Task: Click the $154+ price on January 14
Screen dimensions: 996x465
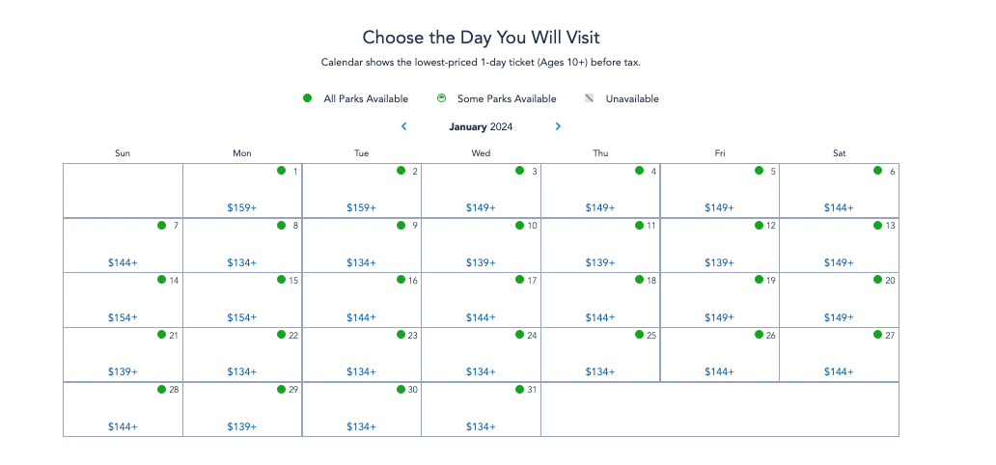Action: pos(123,317)
